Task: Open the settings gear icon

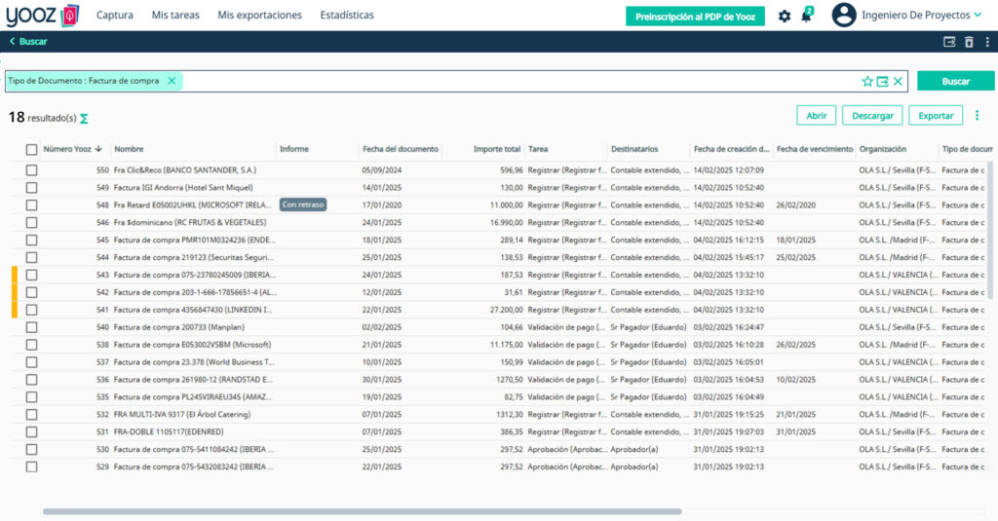Action: coord(785,16)
